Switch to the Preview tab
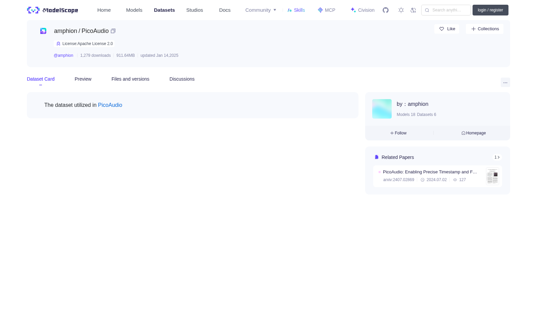The height and width of the screenshot is (336, 537). click(x=83, y=79)
